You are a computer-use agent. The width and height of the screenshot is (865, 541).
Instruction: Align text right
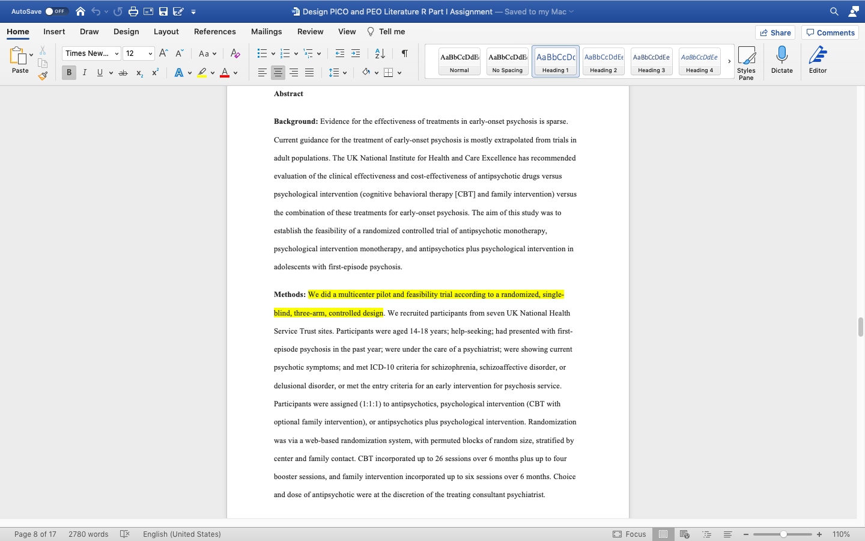(x=294, y=73)
